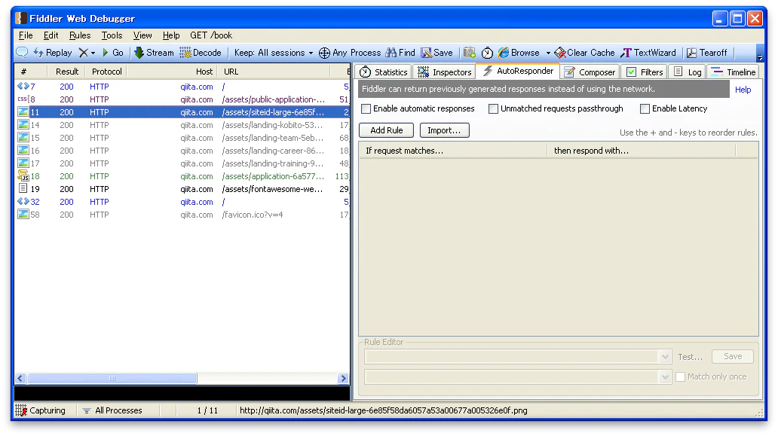Enable automatic responses checkbox
778x436 pixels.
pyautogui.click(x=366, y=108)
